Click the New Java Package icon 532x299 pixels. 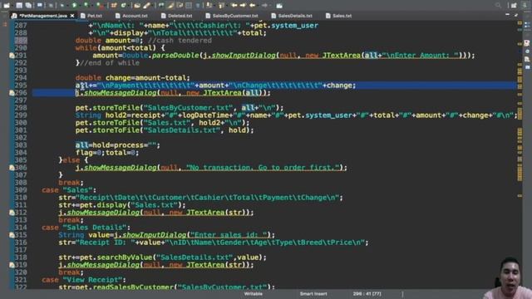point(114,6)
